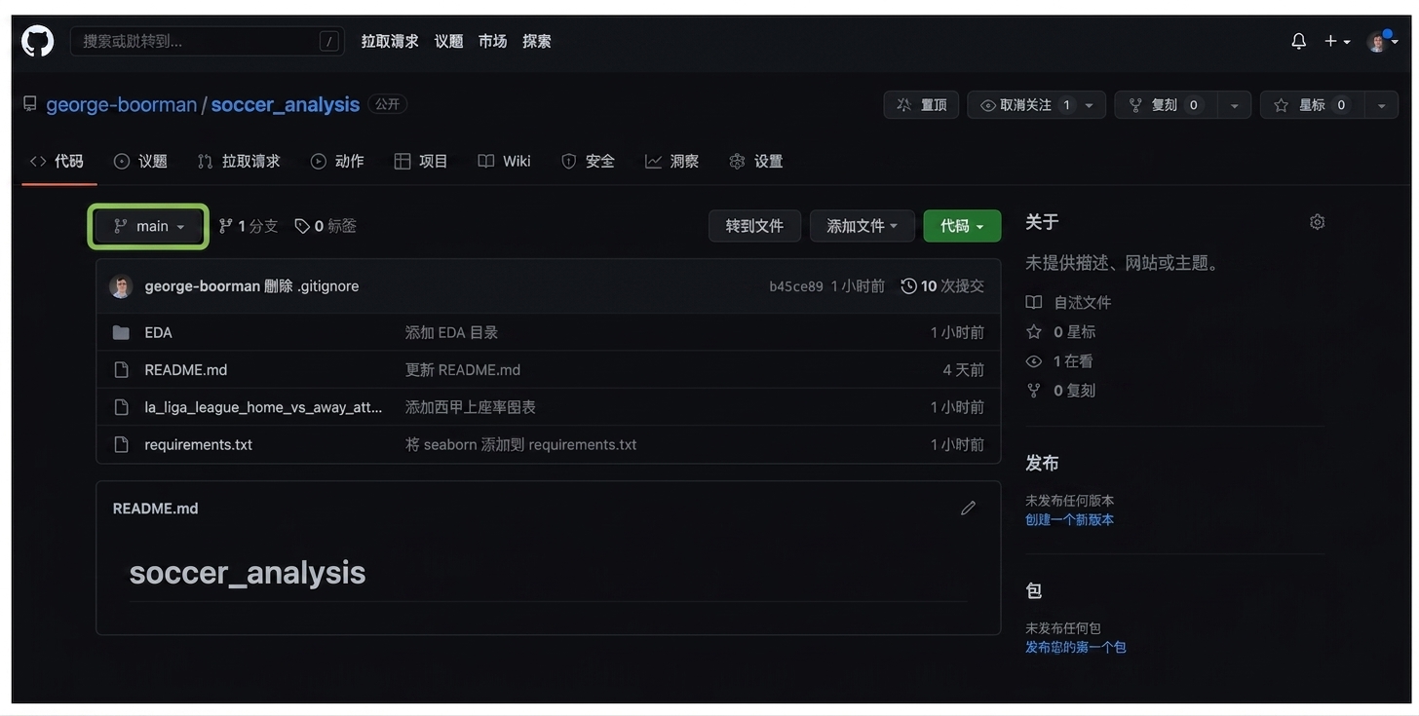View the 10 次提交 history
The image size is (1419, 716).
point(942,286)
